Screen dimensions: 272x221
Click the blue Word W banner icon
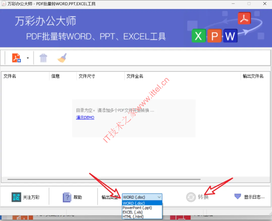coord(230,36)
